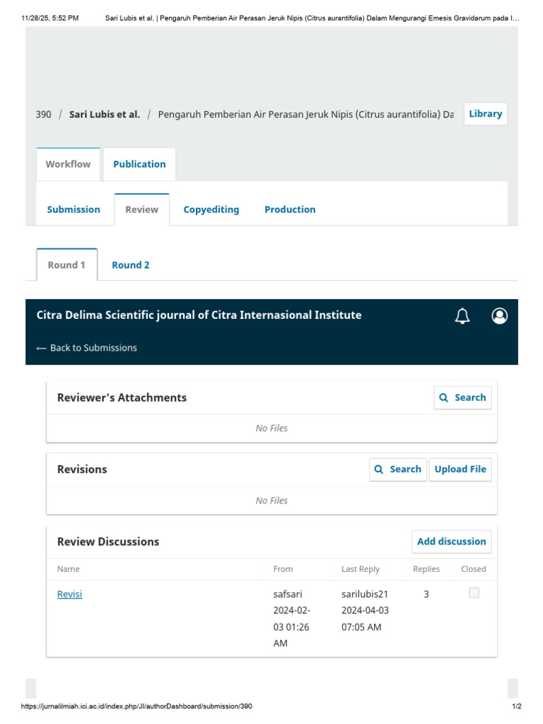Click magnifier in Reviewer's Attachments Search
Screen dimensions: 543x724
pos(443,397)
